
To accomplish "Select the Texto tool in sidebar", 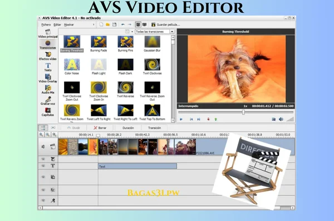I will [48, 67].
